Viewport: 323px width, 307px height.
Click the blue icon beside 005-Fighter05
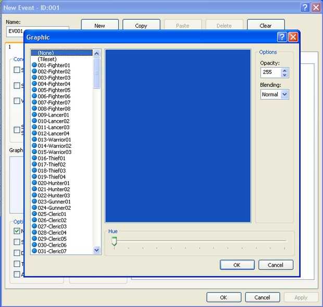[34, 90]
